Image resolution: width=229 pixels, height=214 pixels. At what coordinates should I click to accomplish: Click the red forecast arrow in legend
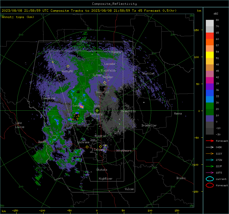[210, 141]
